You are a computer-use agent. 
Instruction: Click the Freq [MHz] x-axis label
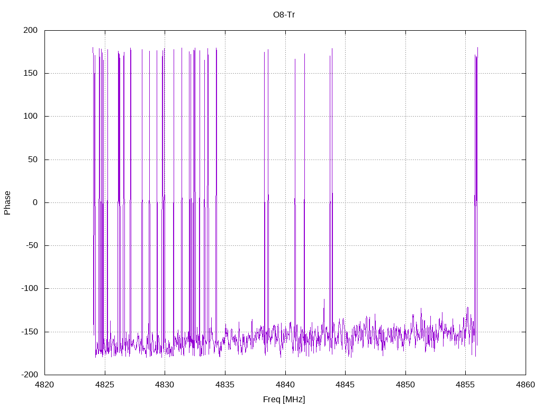(x=284, y=400)
